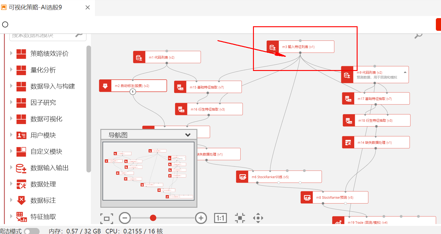Click the m6 StockRanker训练 node icon

click(242, 177)
